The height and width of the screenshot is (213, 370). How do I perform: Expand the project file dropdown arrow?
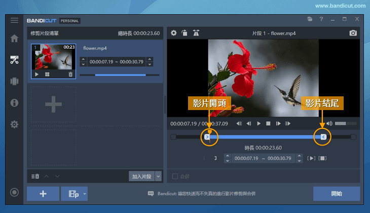85,194
